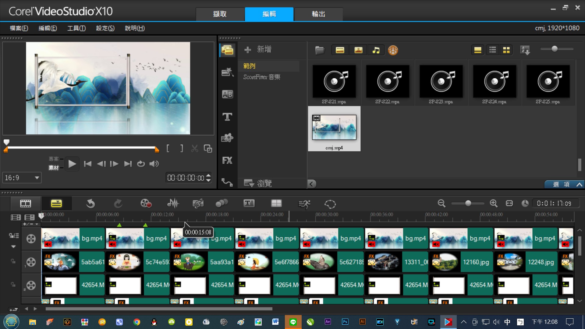The height and width of the screenshot is (329, 585).
Task: Switch to the 擷取 tab
Action: (x=220, y=14)
